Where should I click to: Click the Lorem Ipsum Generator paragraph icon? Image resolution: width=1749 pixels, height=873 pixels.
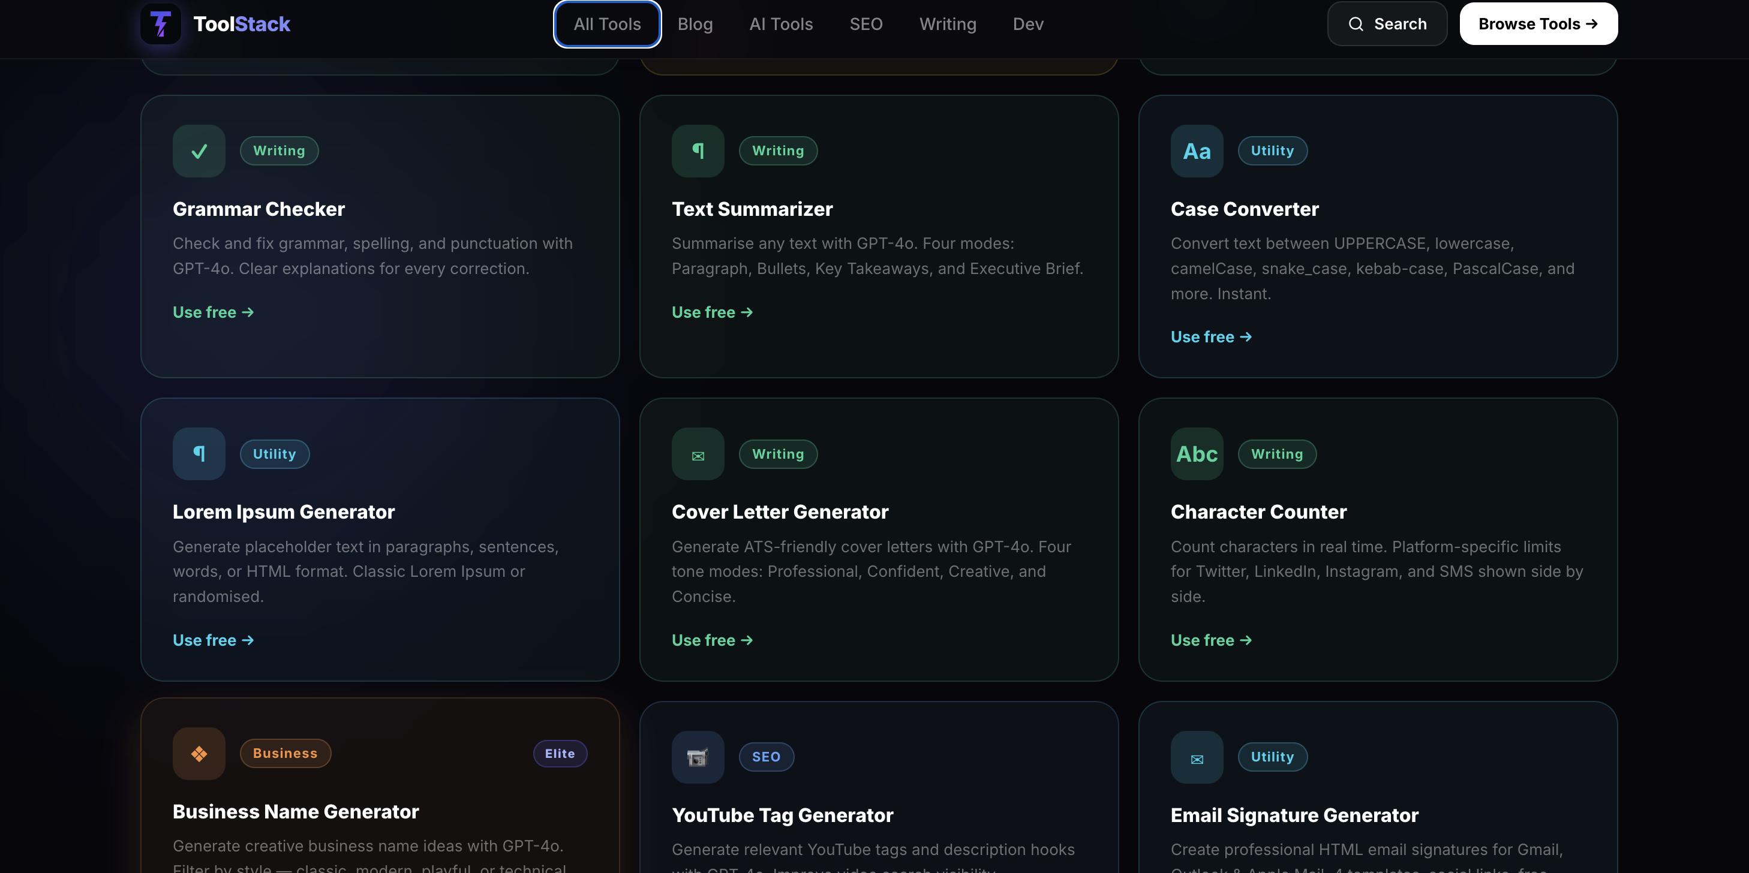pyautogui.click(x=199, y=453)
